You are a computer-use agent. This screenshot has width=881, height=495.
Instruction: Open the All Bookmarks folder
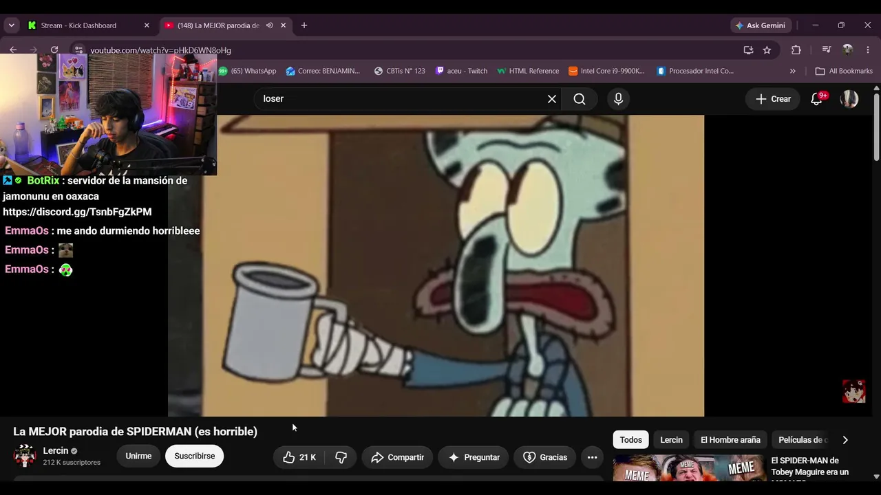point(844,71)
